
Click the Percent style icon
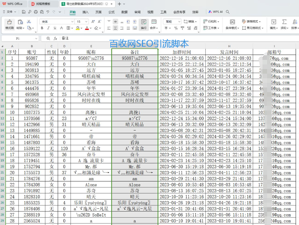click(176, 28)
